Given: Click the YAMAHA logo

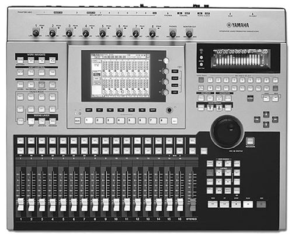Looking at the screenshot, I should point(238,25).
